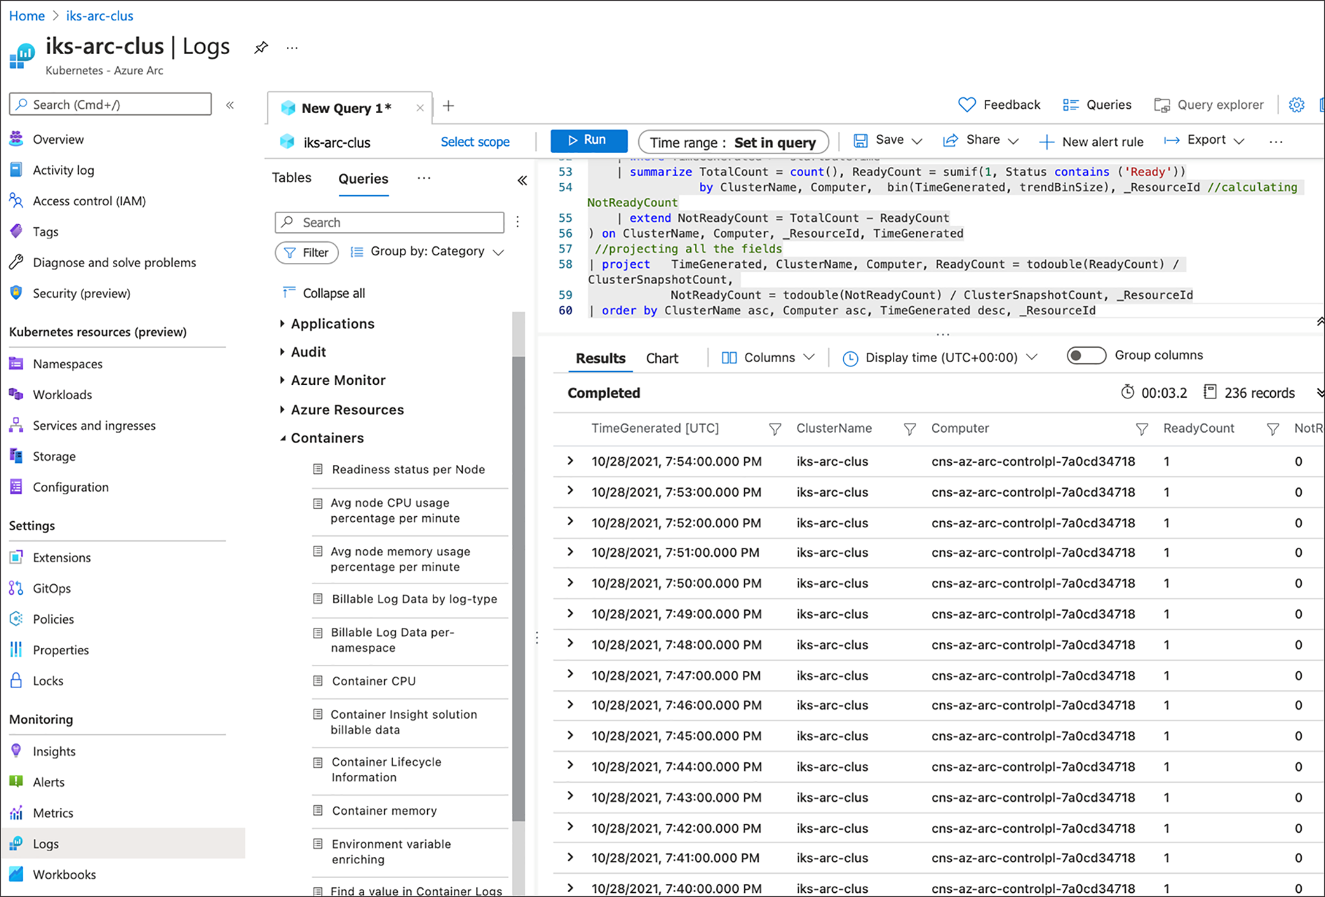Click the query search field
This screenshot has width=1325, height=897.
[389, 222]
